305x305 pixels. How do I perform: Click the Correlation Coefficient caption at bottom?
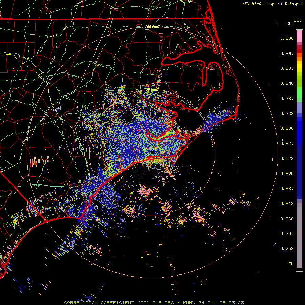154,303
